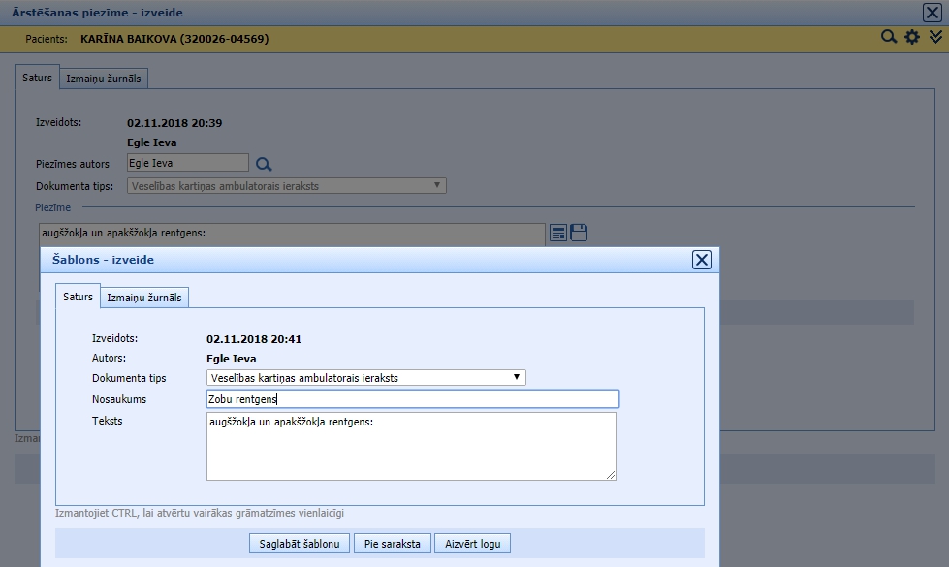
Task: Click the Piezīme section heading
Action: pos(52,207)
